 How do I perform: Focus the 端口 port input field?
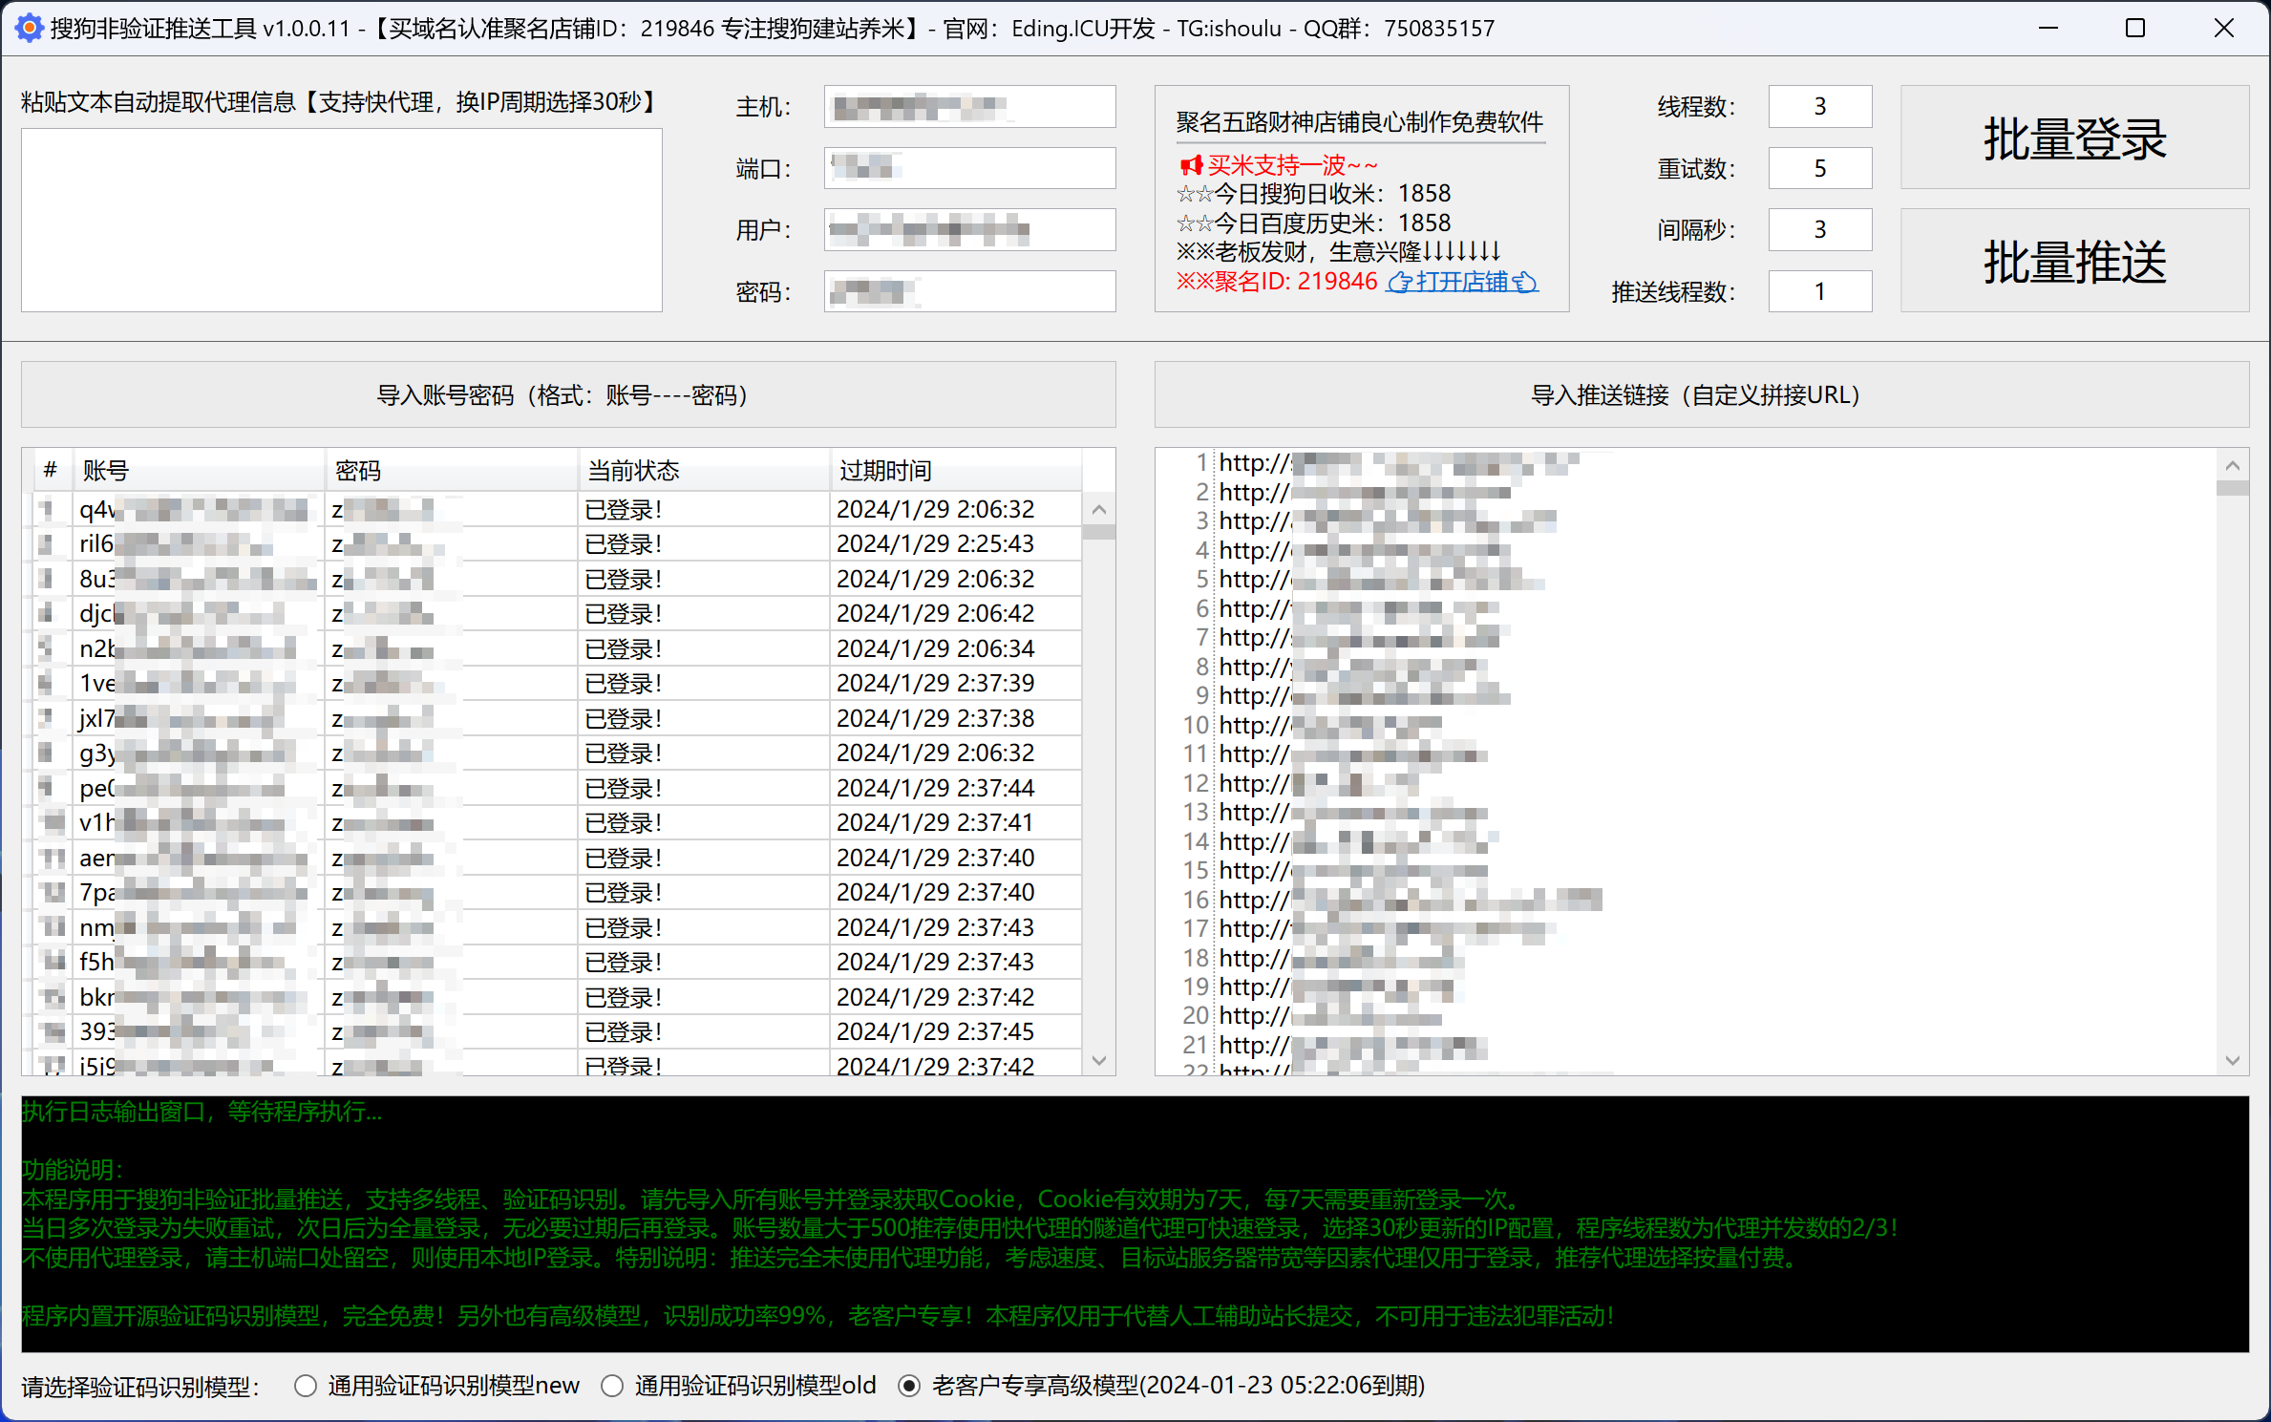pyautogui.click(x=969, y=168)
